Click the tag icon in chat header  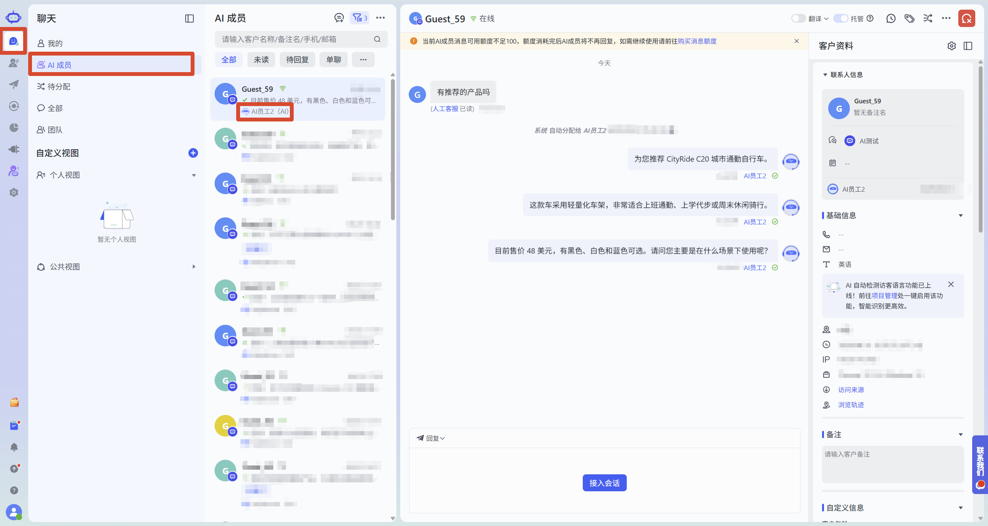[909, 19]
